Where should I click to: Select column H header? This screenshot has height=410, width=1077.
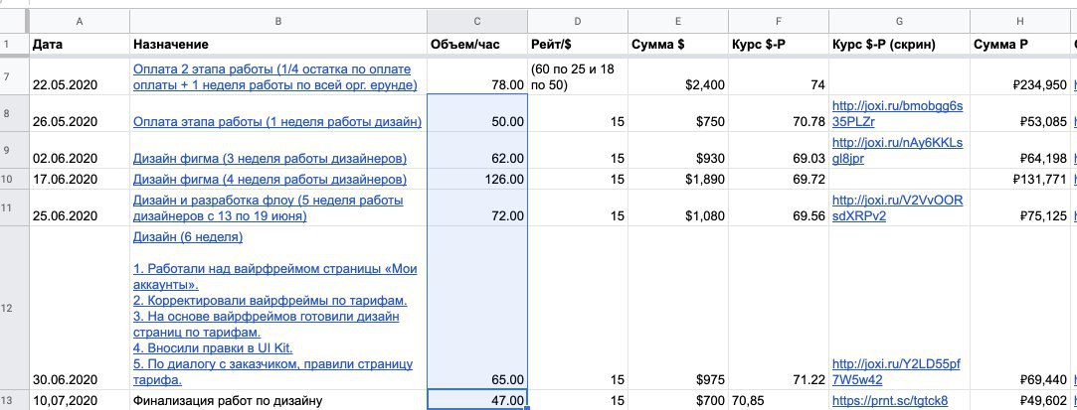pos(1019,21)
